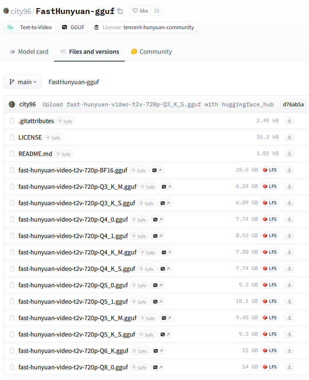Download the Q3_K_M gguf file

289,186
